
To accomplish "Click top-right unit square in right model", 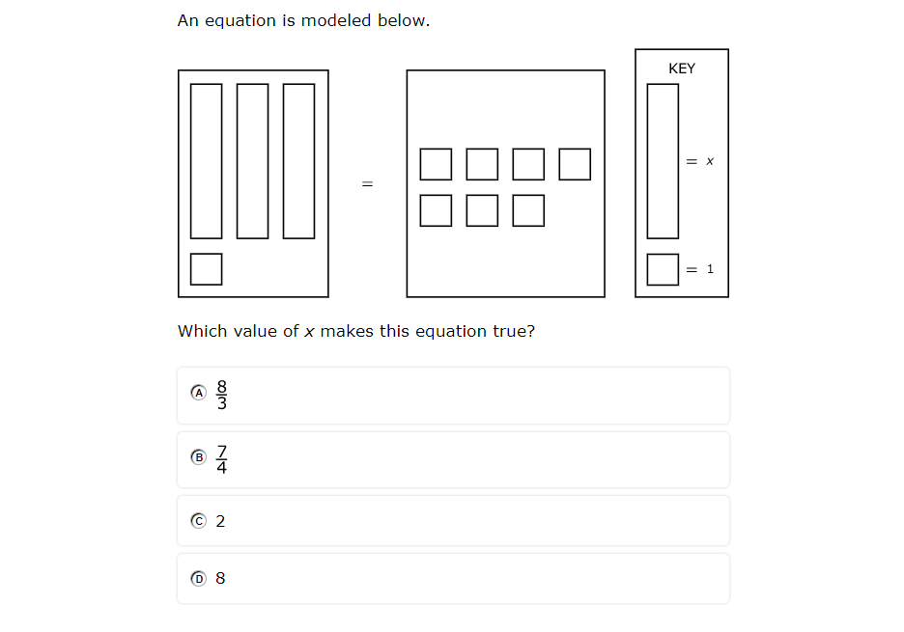I will tap(575, 164).
